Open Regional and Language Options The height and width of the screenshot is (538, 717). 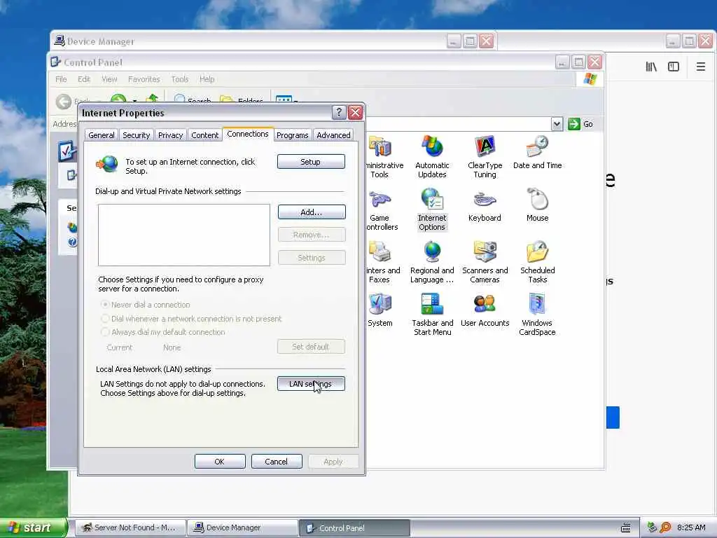tap(432, 262)
